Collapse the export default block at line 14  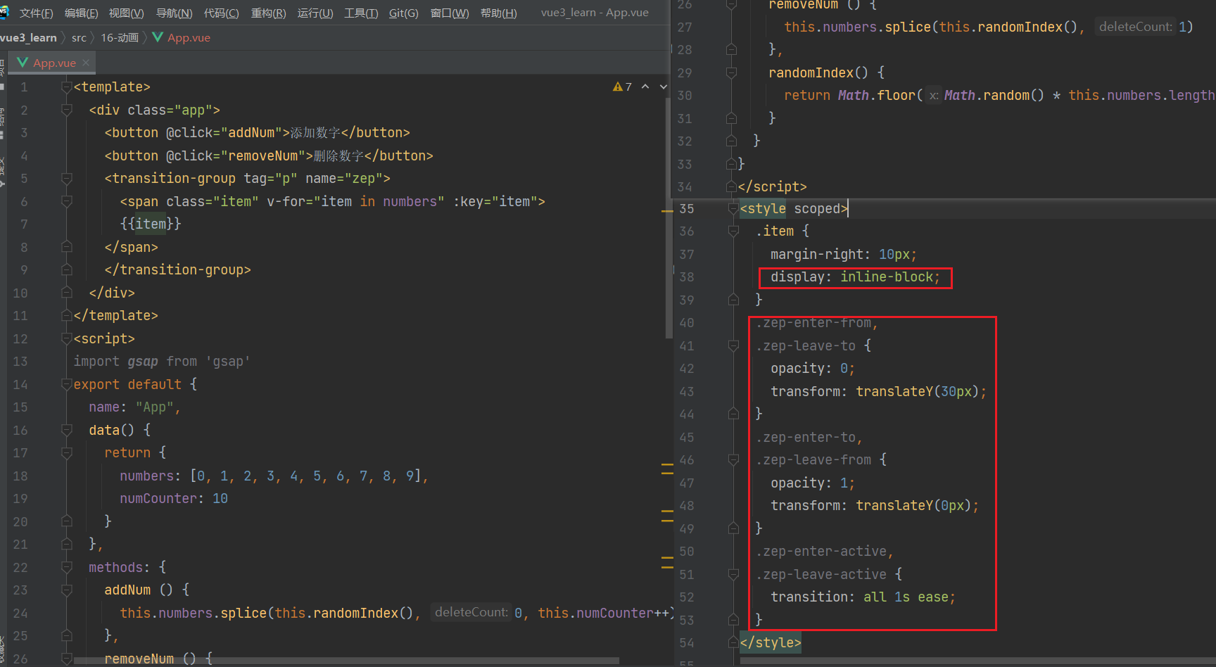[66, 384]
